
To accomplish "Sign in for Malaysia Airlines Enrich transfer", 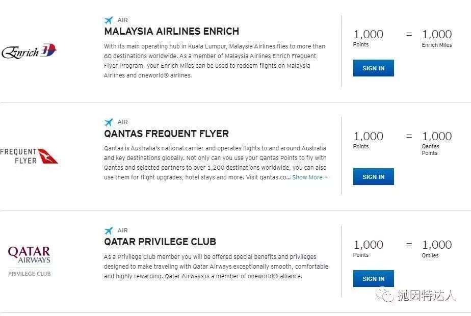I will [x=373, y=68].
